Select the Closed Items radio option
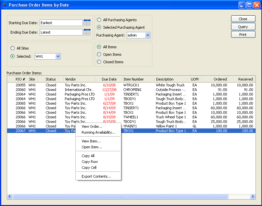Image resolution: width=262 pixels, height=206 pixels. pos(99,62)
